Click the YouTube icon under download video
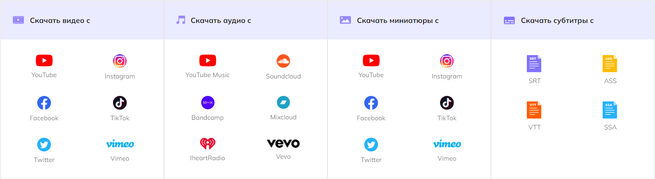Screen dimensions: 655x179 coord(44,60)
